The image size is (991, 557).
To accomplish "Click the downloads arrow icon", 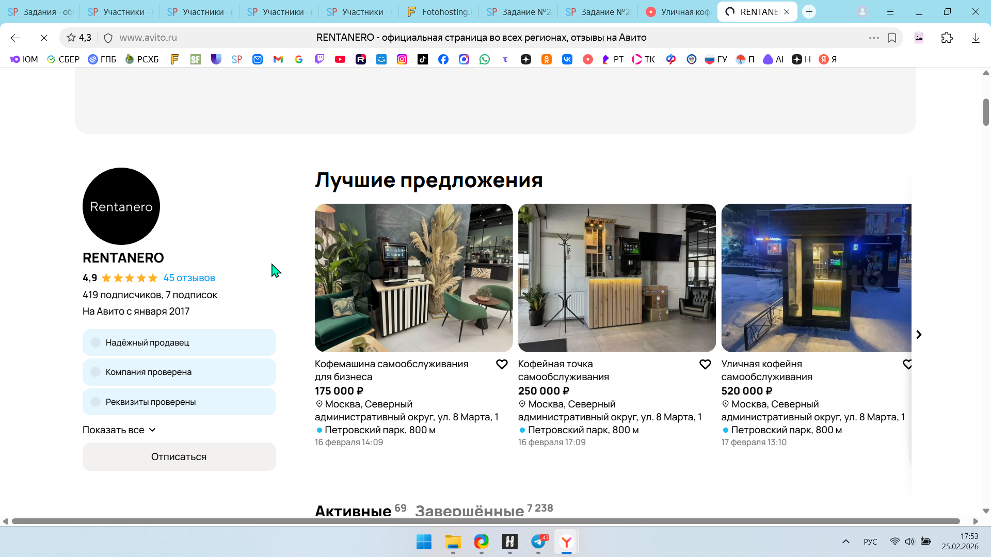I will click(x=976, y=38).
